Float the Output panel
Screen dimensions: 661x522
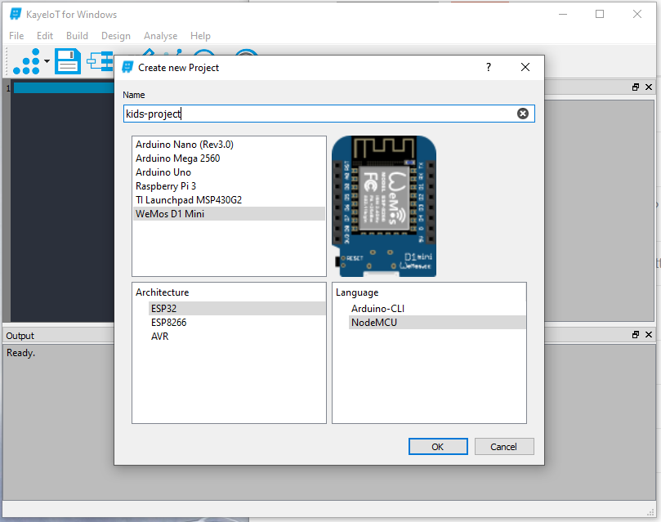[x=636, y=334]
